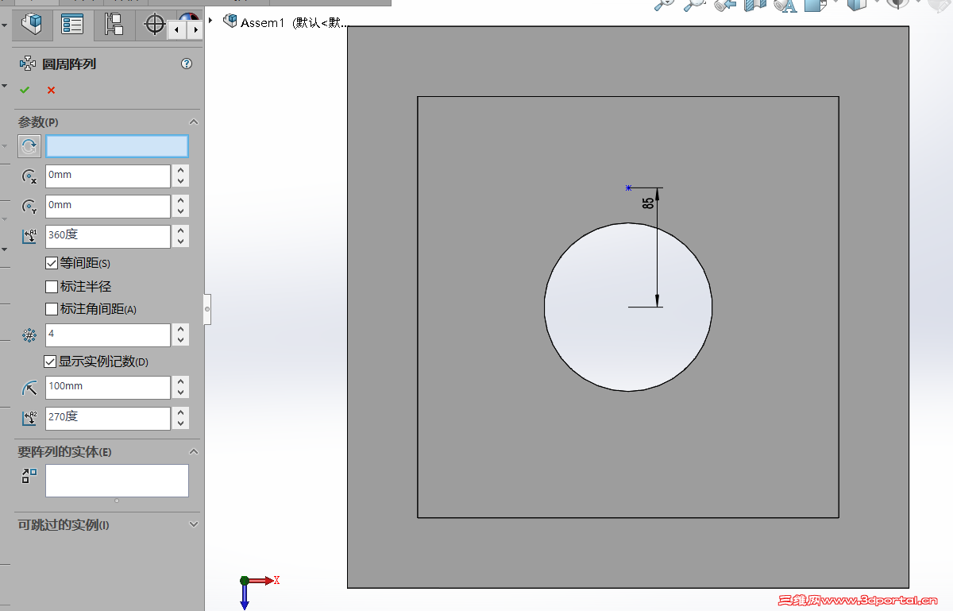This screenshot has width=953, height=611.
Task: Open Display Style icon
Action: point(856,4)
